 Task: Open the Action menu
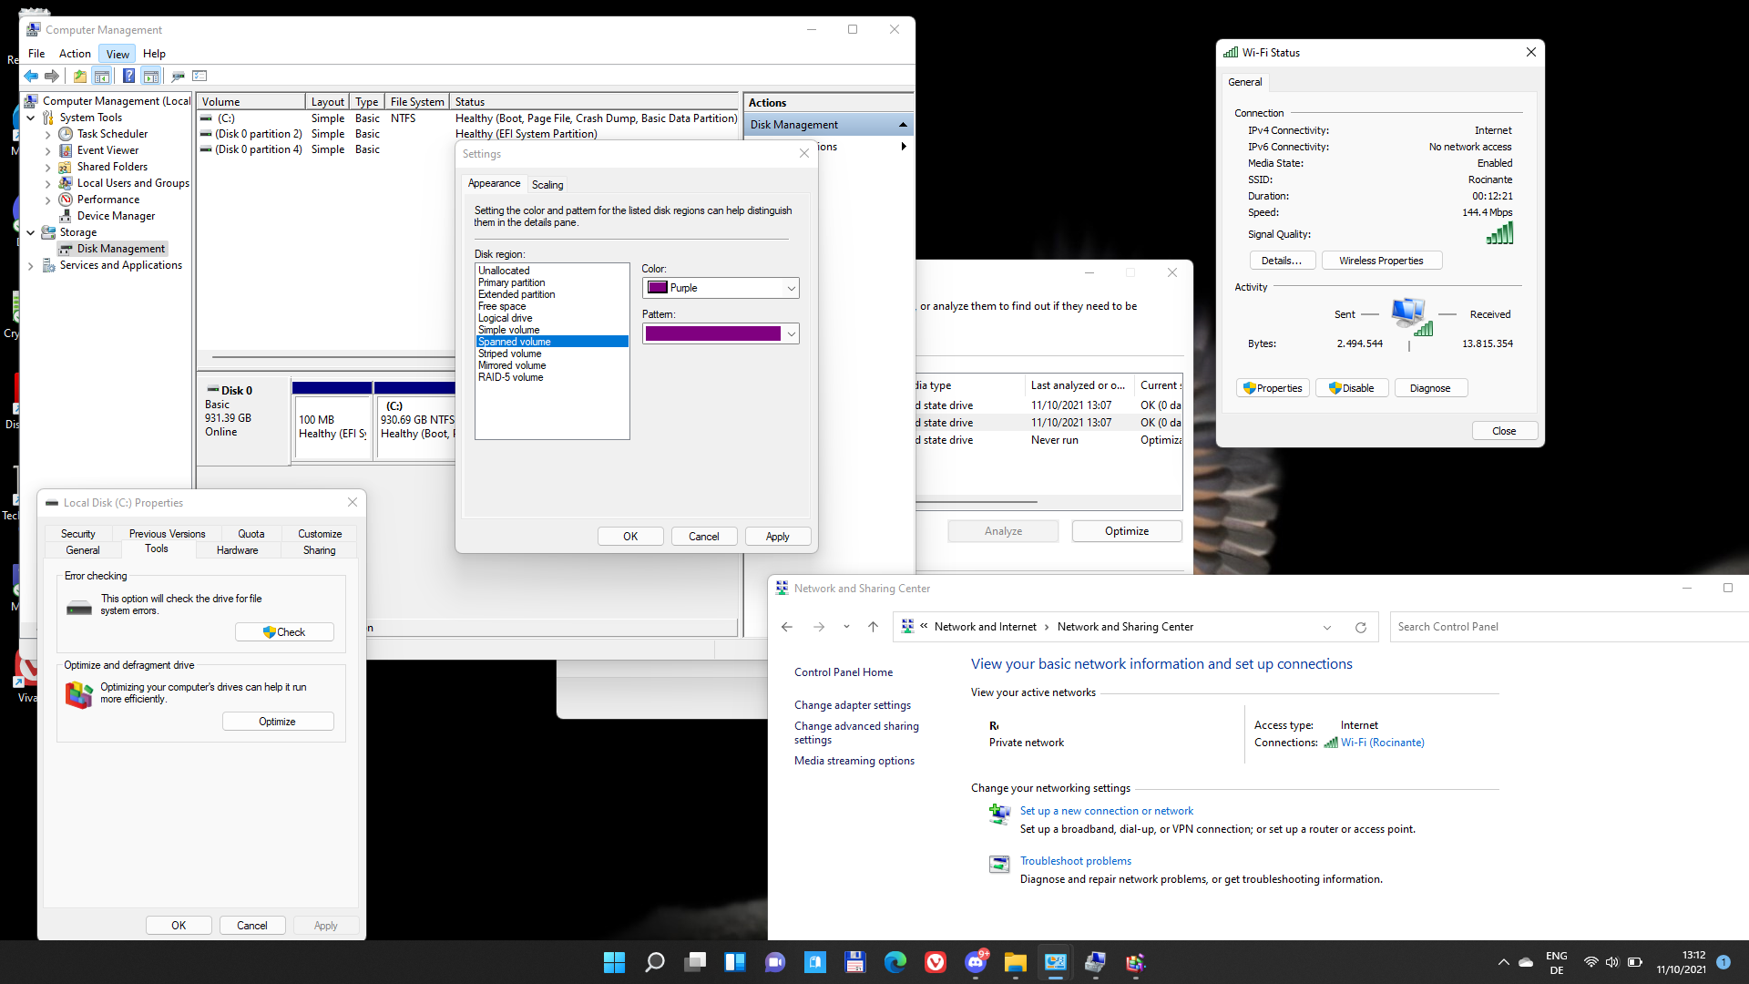(x=75, y=54)
